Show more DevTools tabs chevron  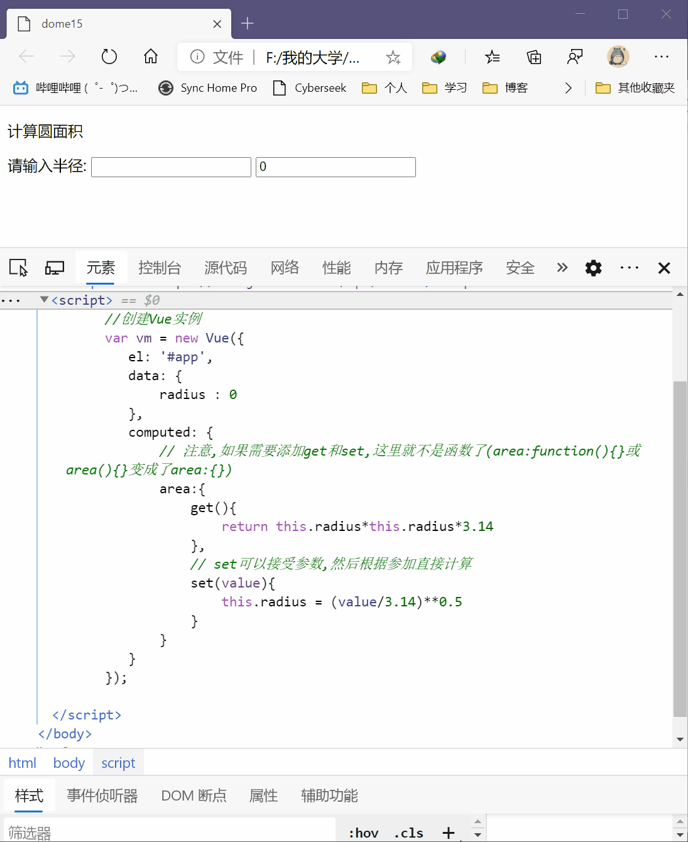[562, 268]
